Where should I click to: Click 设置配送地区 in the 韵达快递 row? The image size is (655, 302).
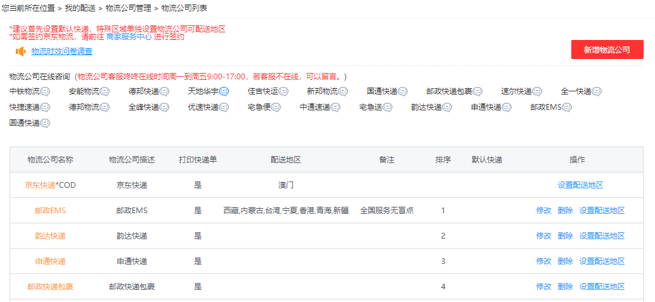602,236
